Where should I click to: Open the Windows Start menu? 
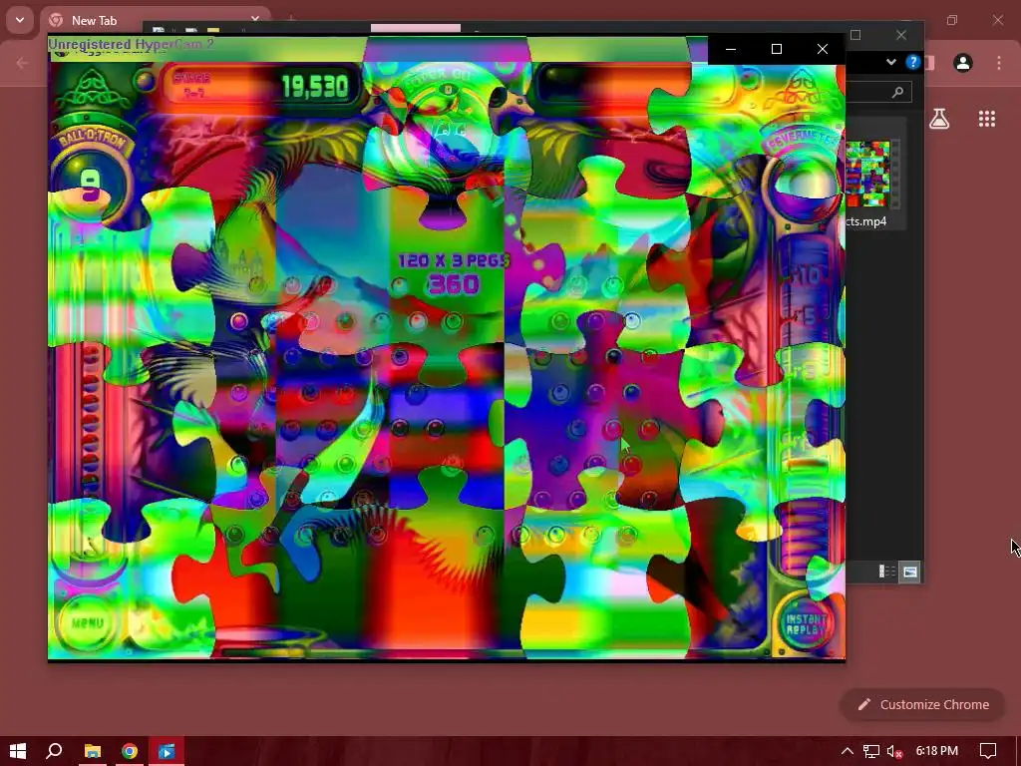[18, 751]
